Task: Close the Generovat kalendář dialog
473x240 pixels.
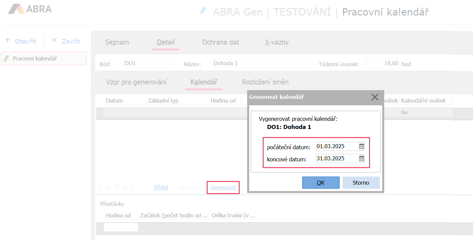Action: (x=374, y=97)
